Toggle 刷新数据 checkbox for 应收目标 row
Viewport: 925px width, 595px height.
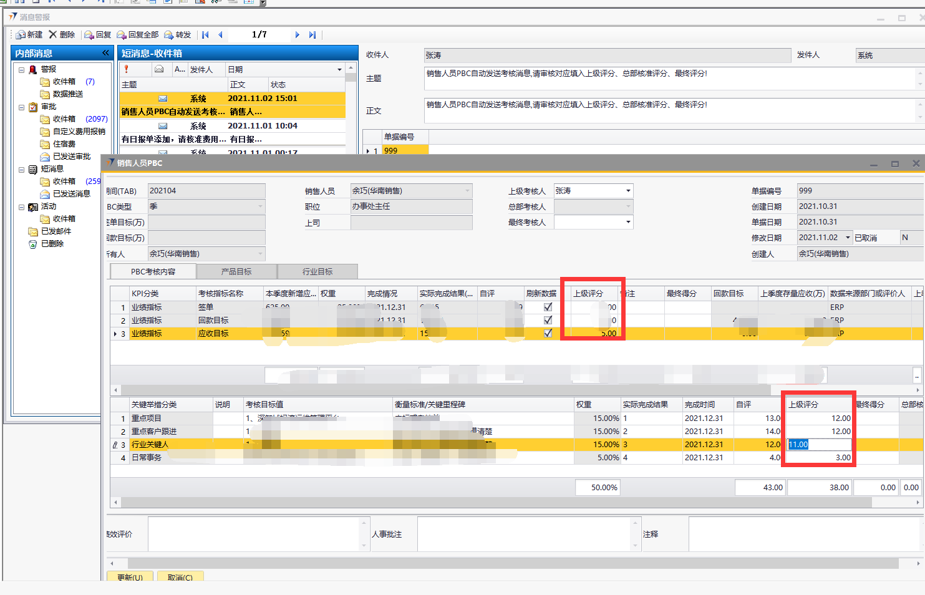548,333
